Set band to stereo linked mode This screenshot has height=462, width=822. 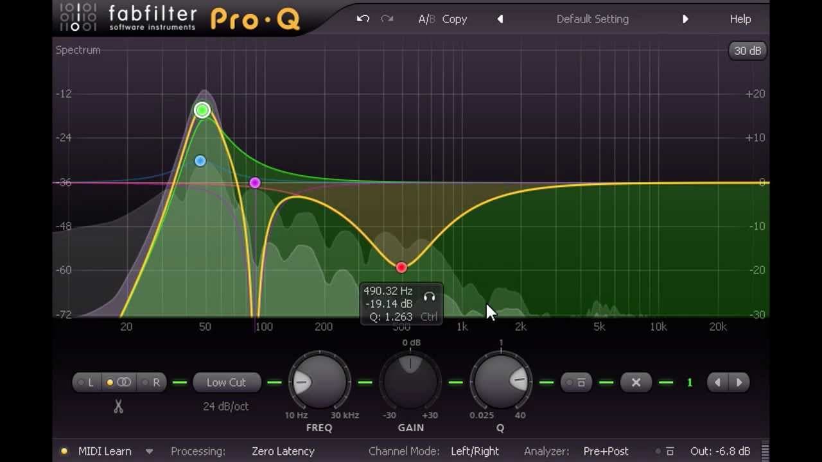(x=119, y=382)
